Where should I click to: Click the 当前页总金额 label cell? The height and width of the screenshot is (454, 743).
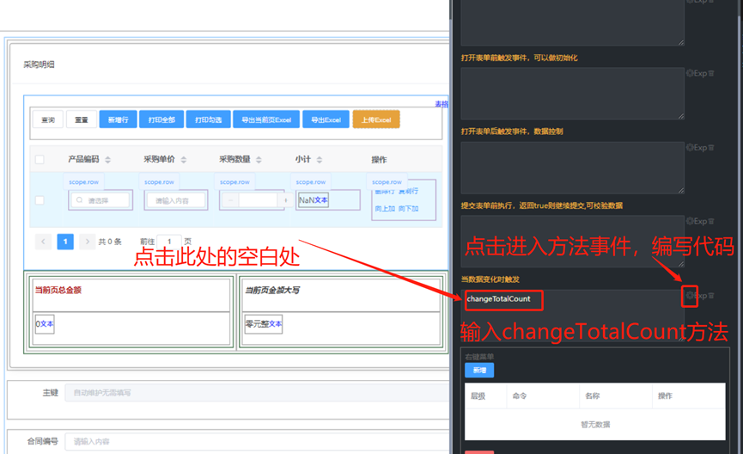pyautogui.click(x=131, y=295)
